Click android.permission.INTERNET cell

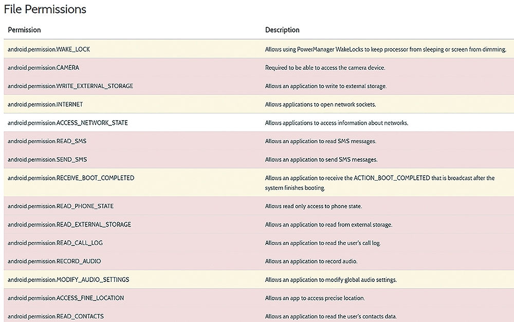(45, 104)
